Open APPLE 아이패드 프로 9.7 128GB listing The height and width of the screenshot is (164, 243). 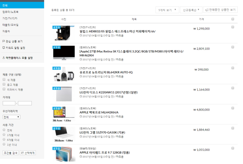(105, 153)
